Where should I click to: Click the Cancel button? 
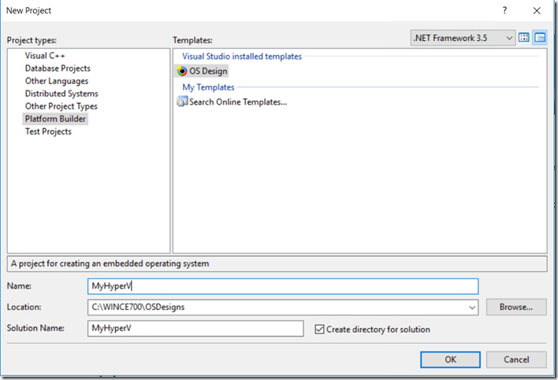coord(516,360)
